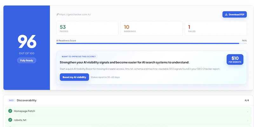This screenshot has width=254, height=127.
Task: Click the OUT OF 100 label
Action: [27, 53]
